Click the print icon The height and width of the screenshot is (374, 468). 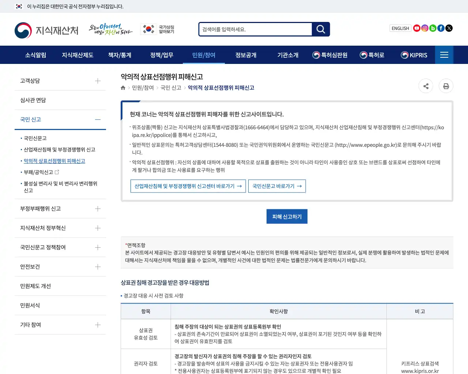pyautogui.click(x=446, y=86)
